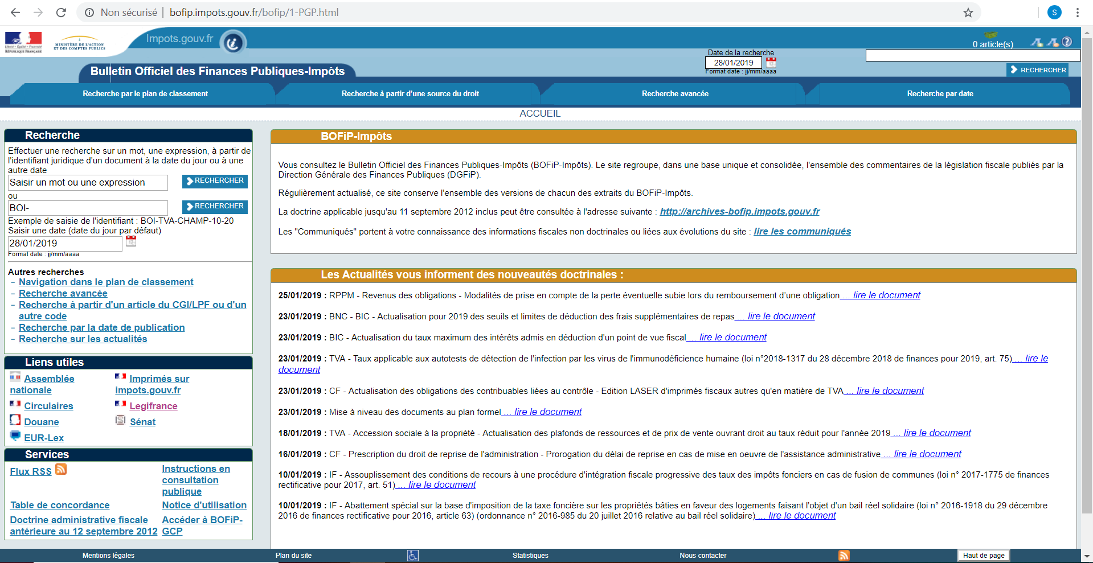Open the 'Accéder à BOFiP-GCP' link
Screen dimensions: 1093x563
click(x=202, y=526)
